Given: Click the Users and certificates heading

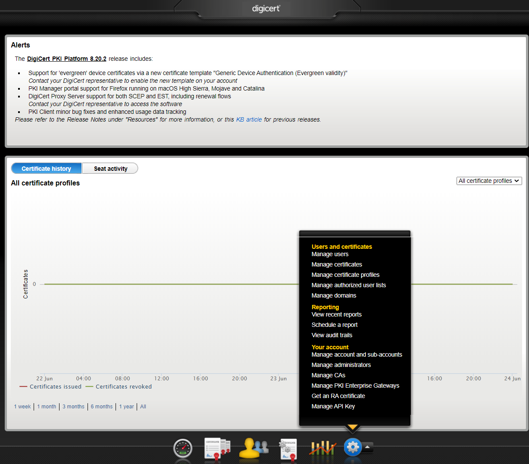Looking at the screenshot, I should click(342, 247).
